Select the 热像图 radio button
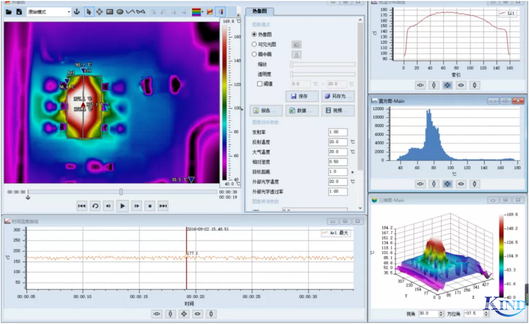The height and width of the screenshot is (324, 529). coord(254,34)
